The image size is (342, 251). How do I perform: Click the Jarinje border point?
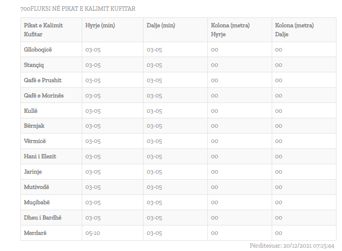[33, 172]
